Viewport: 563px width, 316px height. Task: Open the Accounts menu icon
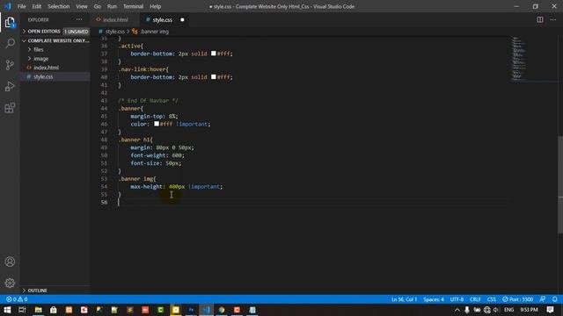10,262
